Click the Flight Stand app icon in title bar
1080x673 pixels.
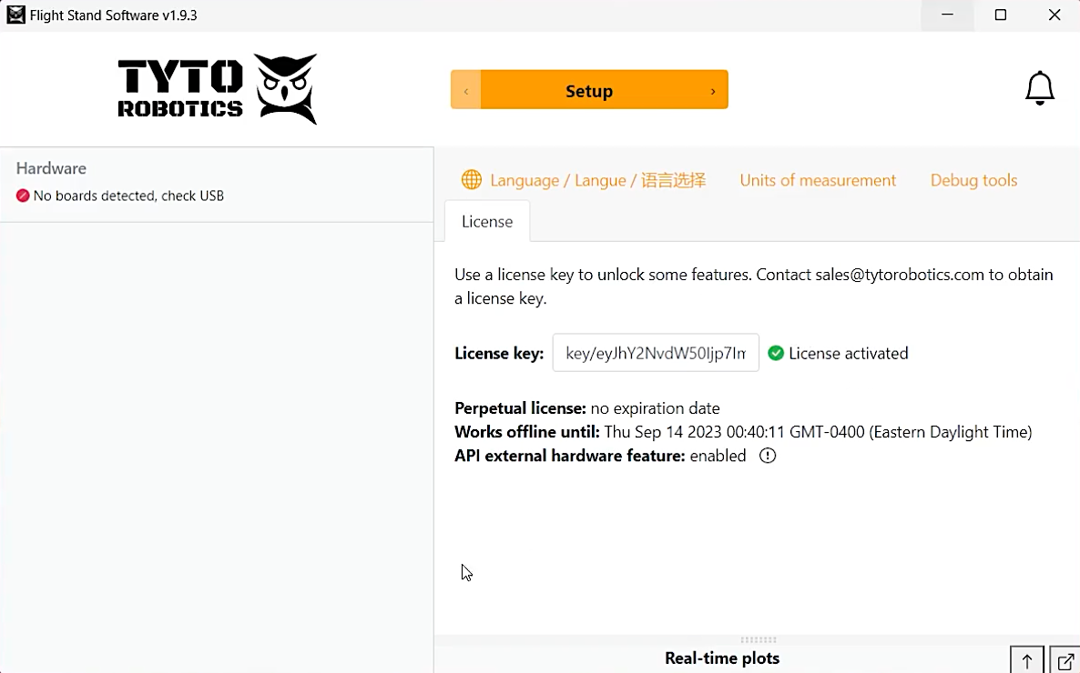(15, 15)
